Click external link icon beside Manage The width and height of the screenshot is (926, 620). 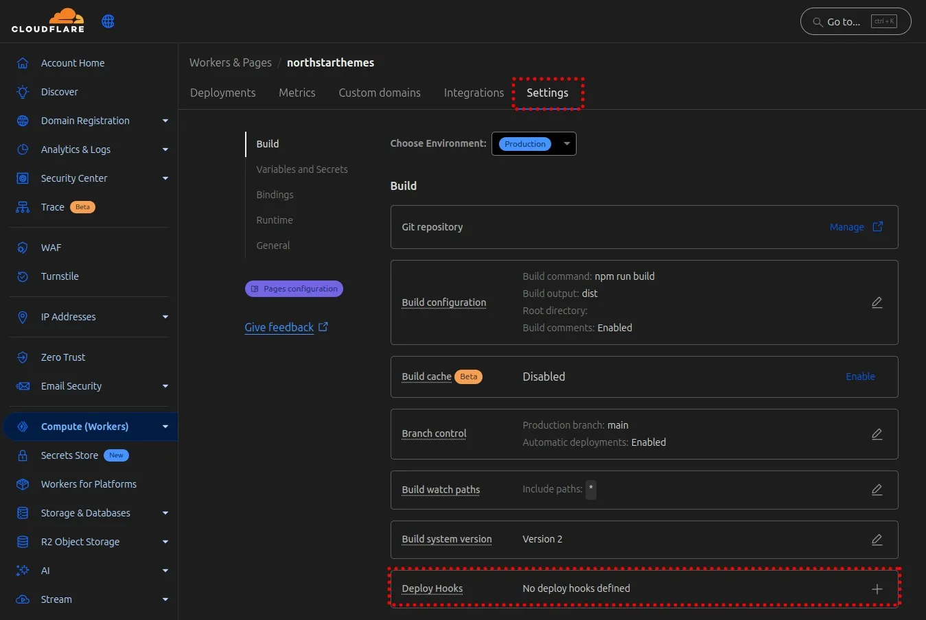coord(877,226)
